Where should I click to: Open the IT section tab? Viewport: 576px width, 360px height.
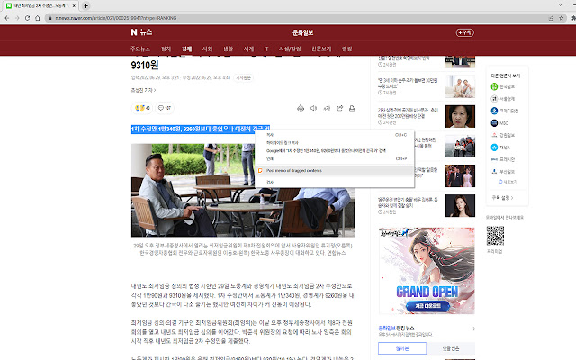point(266,49)
